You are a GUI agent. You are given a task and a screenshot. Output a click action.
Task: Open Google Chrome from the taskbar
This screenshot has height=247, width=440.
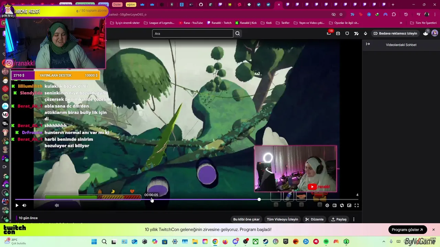point(215,242)
